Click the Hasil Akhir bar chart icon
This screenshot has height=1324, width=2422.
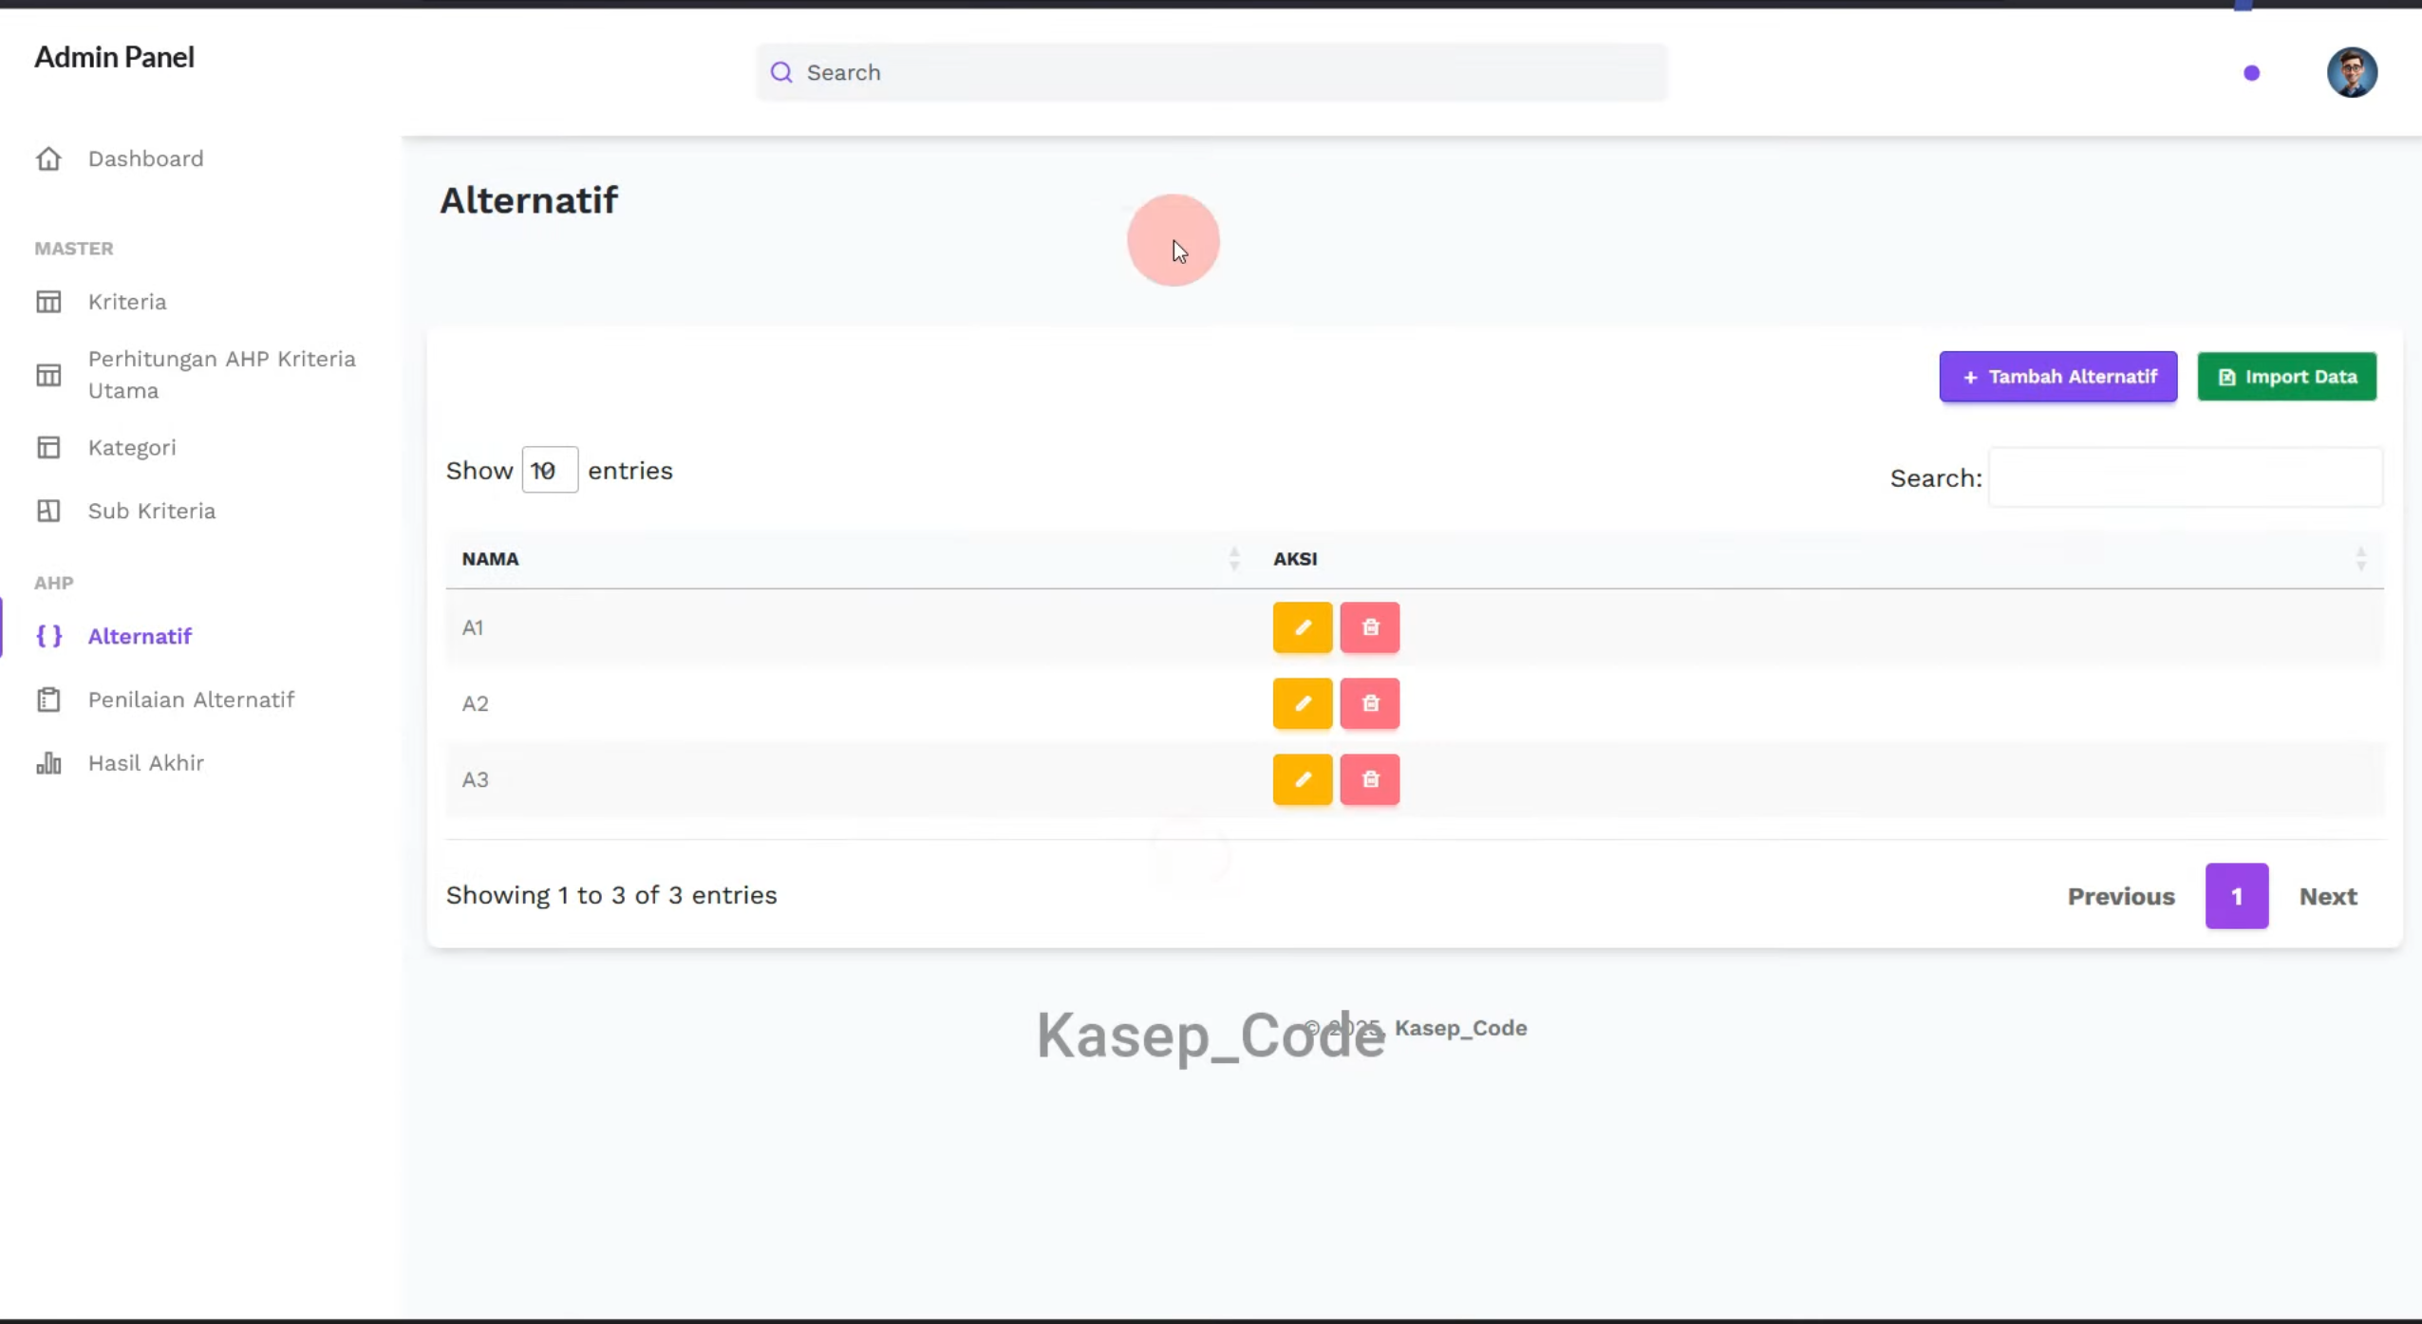coord(48,763)
